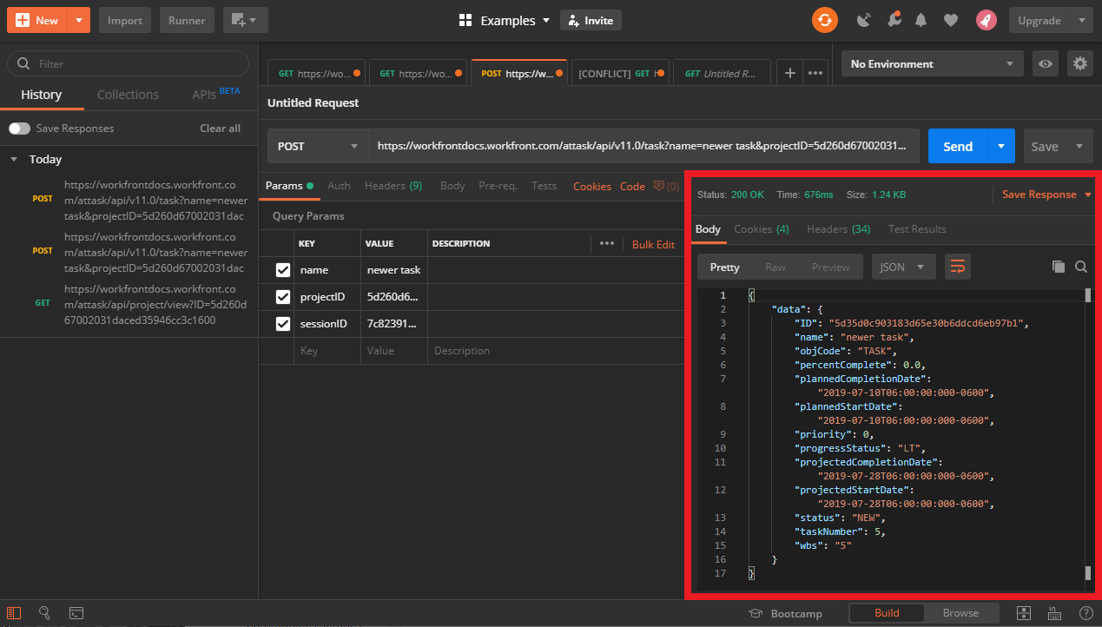Open Send button dropdown arrow
Viewport: 1102px width, 627px height.
tap(1002, 146)
